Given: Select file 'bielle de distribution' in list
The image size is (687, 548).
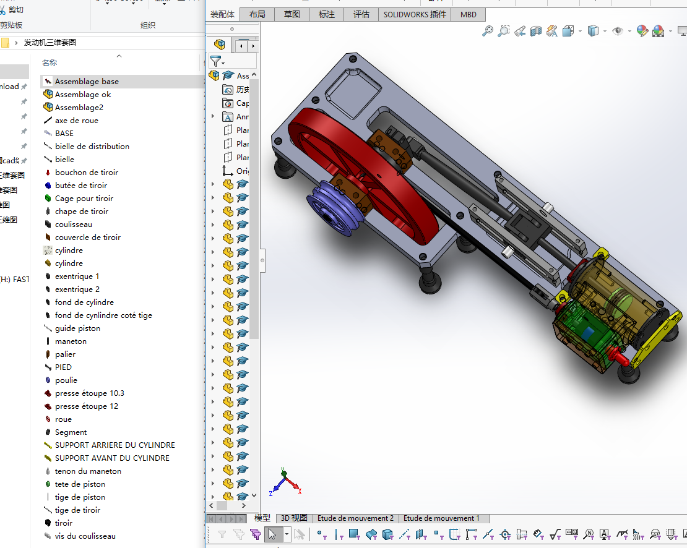Looking at the screenshot, I should (92, 146).
